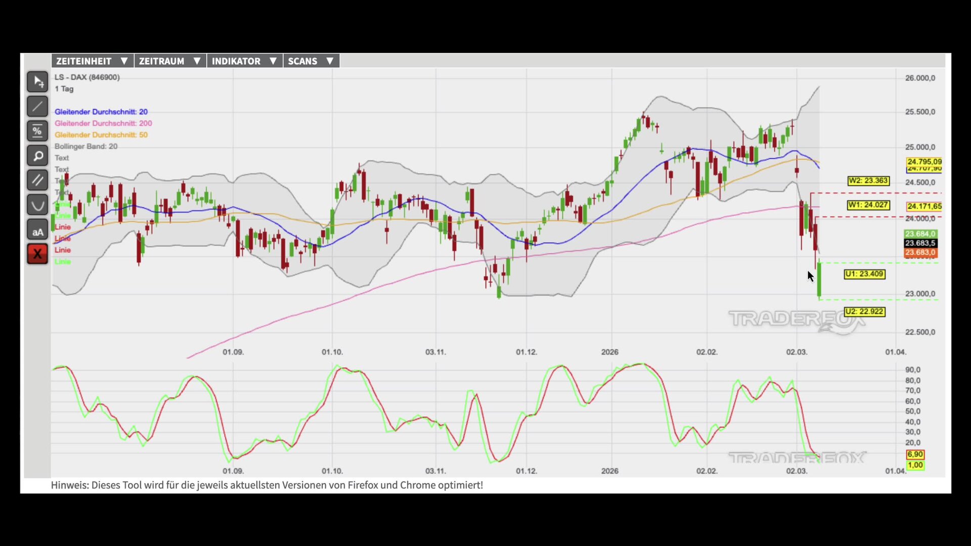Expand the ZEITRAUM dropdown
The height and width of the screenshot is (546, 971).
click(x=170, y=61)
